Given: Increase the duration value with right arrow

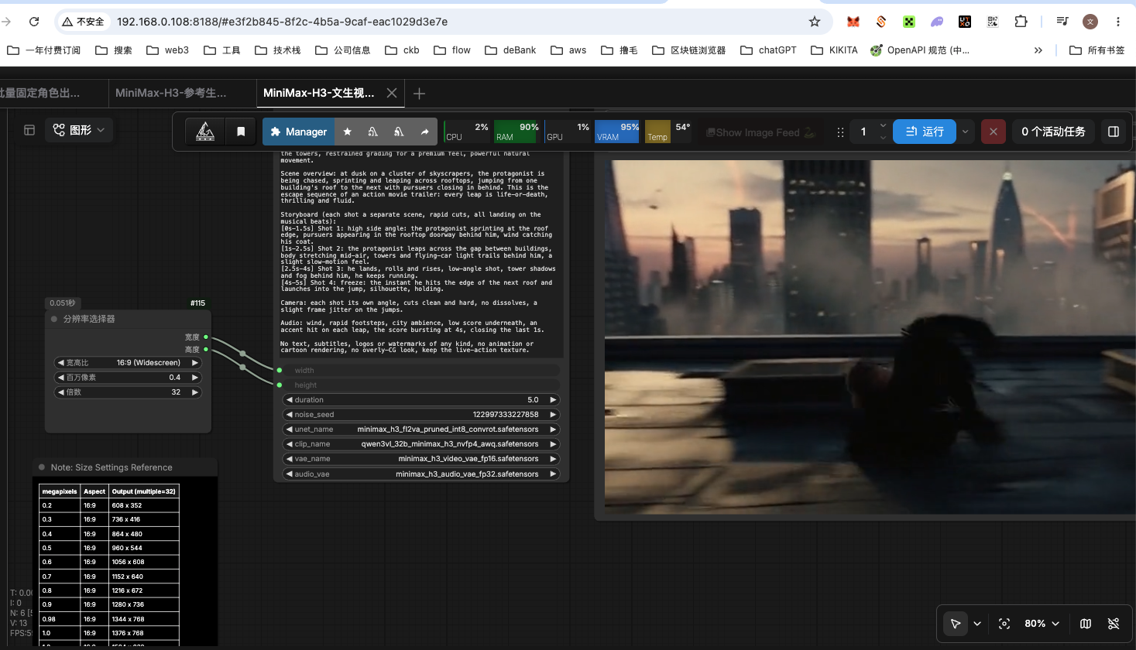Looking at the screenshot, I should [553, 400].
